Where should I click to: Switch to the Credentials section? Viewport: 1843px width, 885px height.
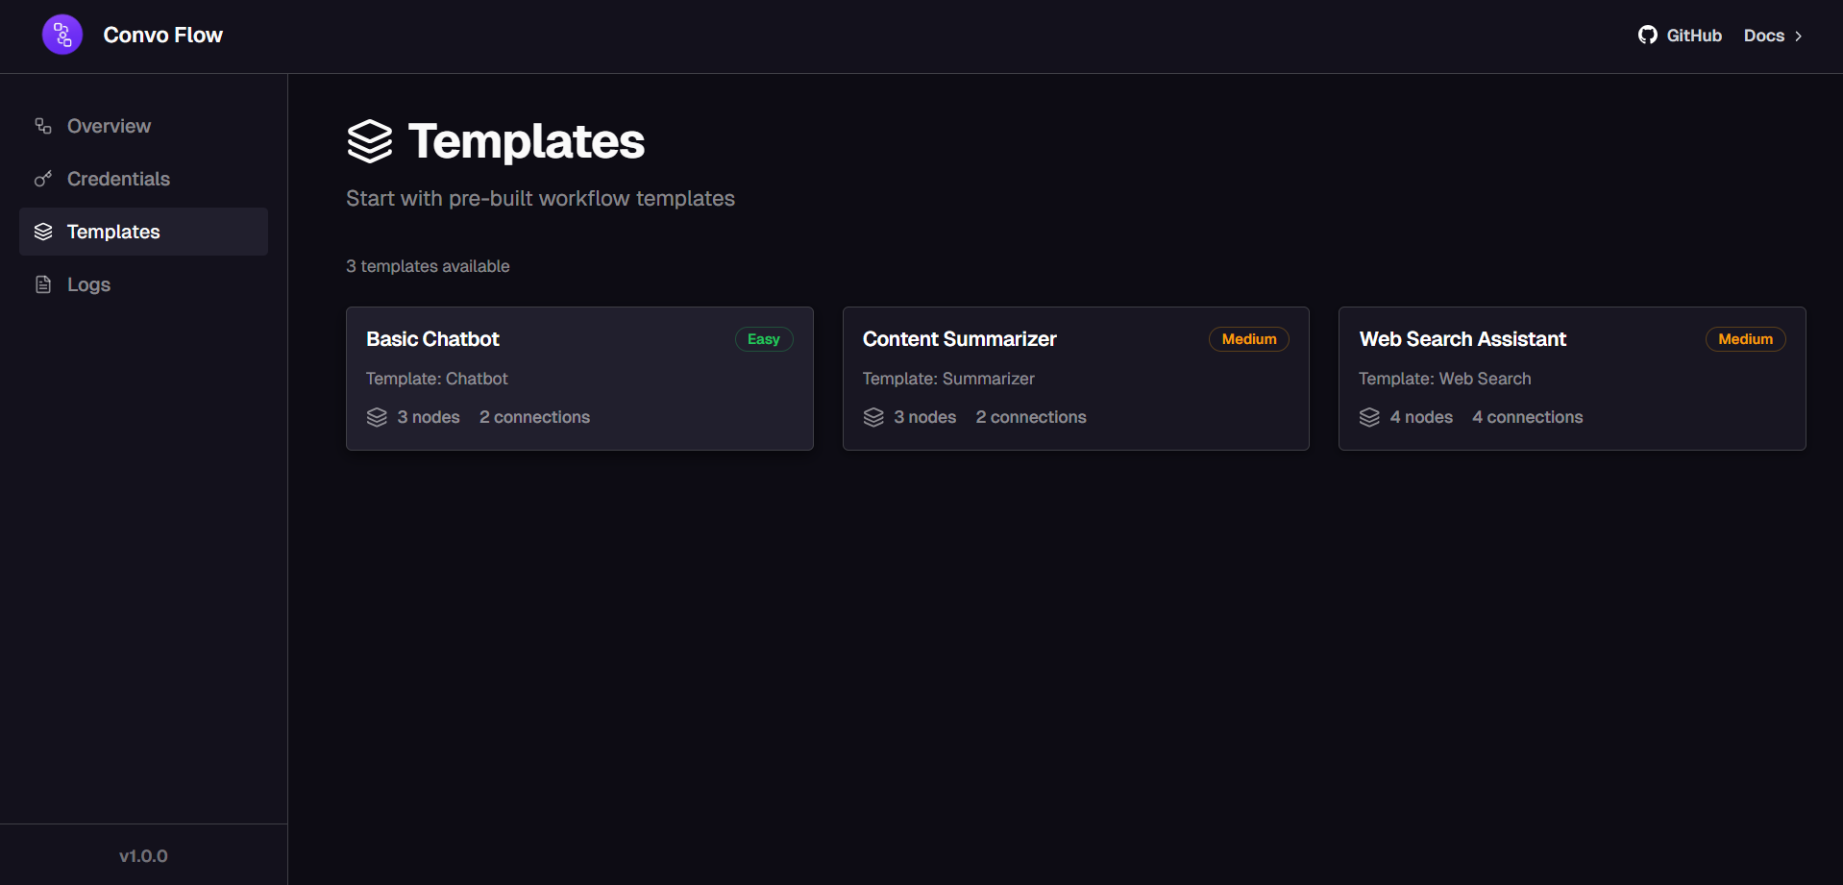118,179
